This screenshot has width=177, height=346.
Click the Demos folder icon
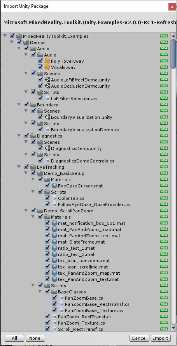[x=26, y=42]
